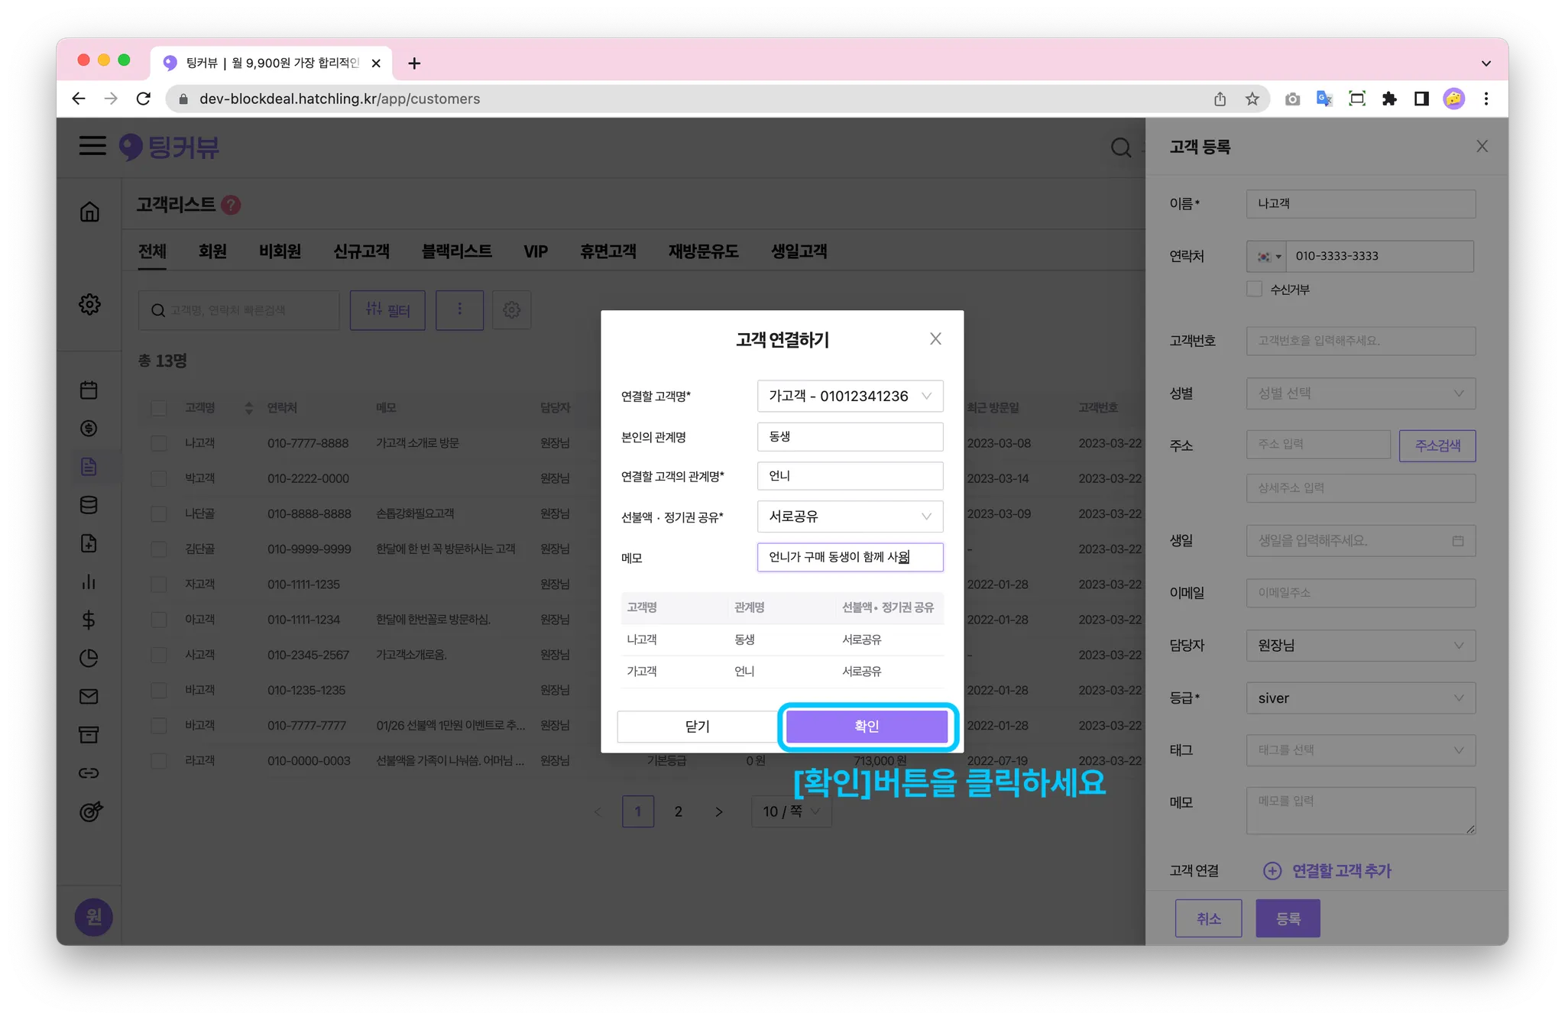The height and width of the screenshot is (1020, 1565).
Task: Open the 연결할 고객명 dropdown
Action: click(x=850, y=396)
